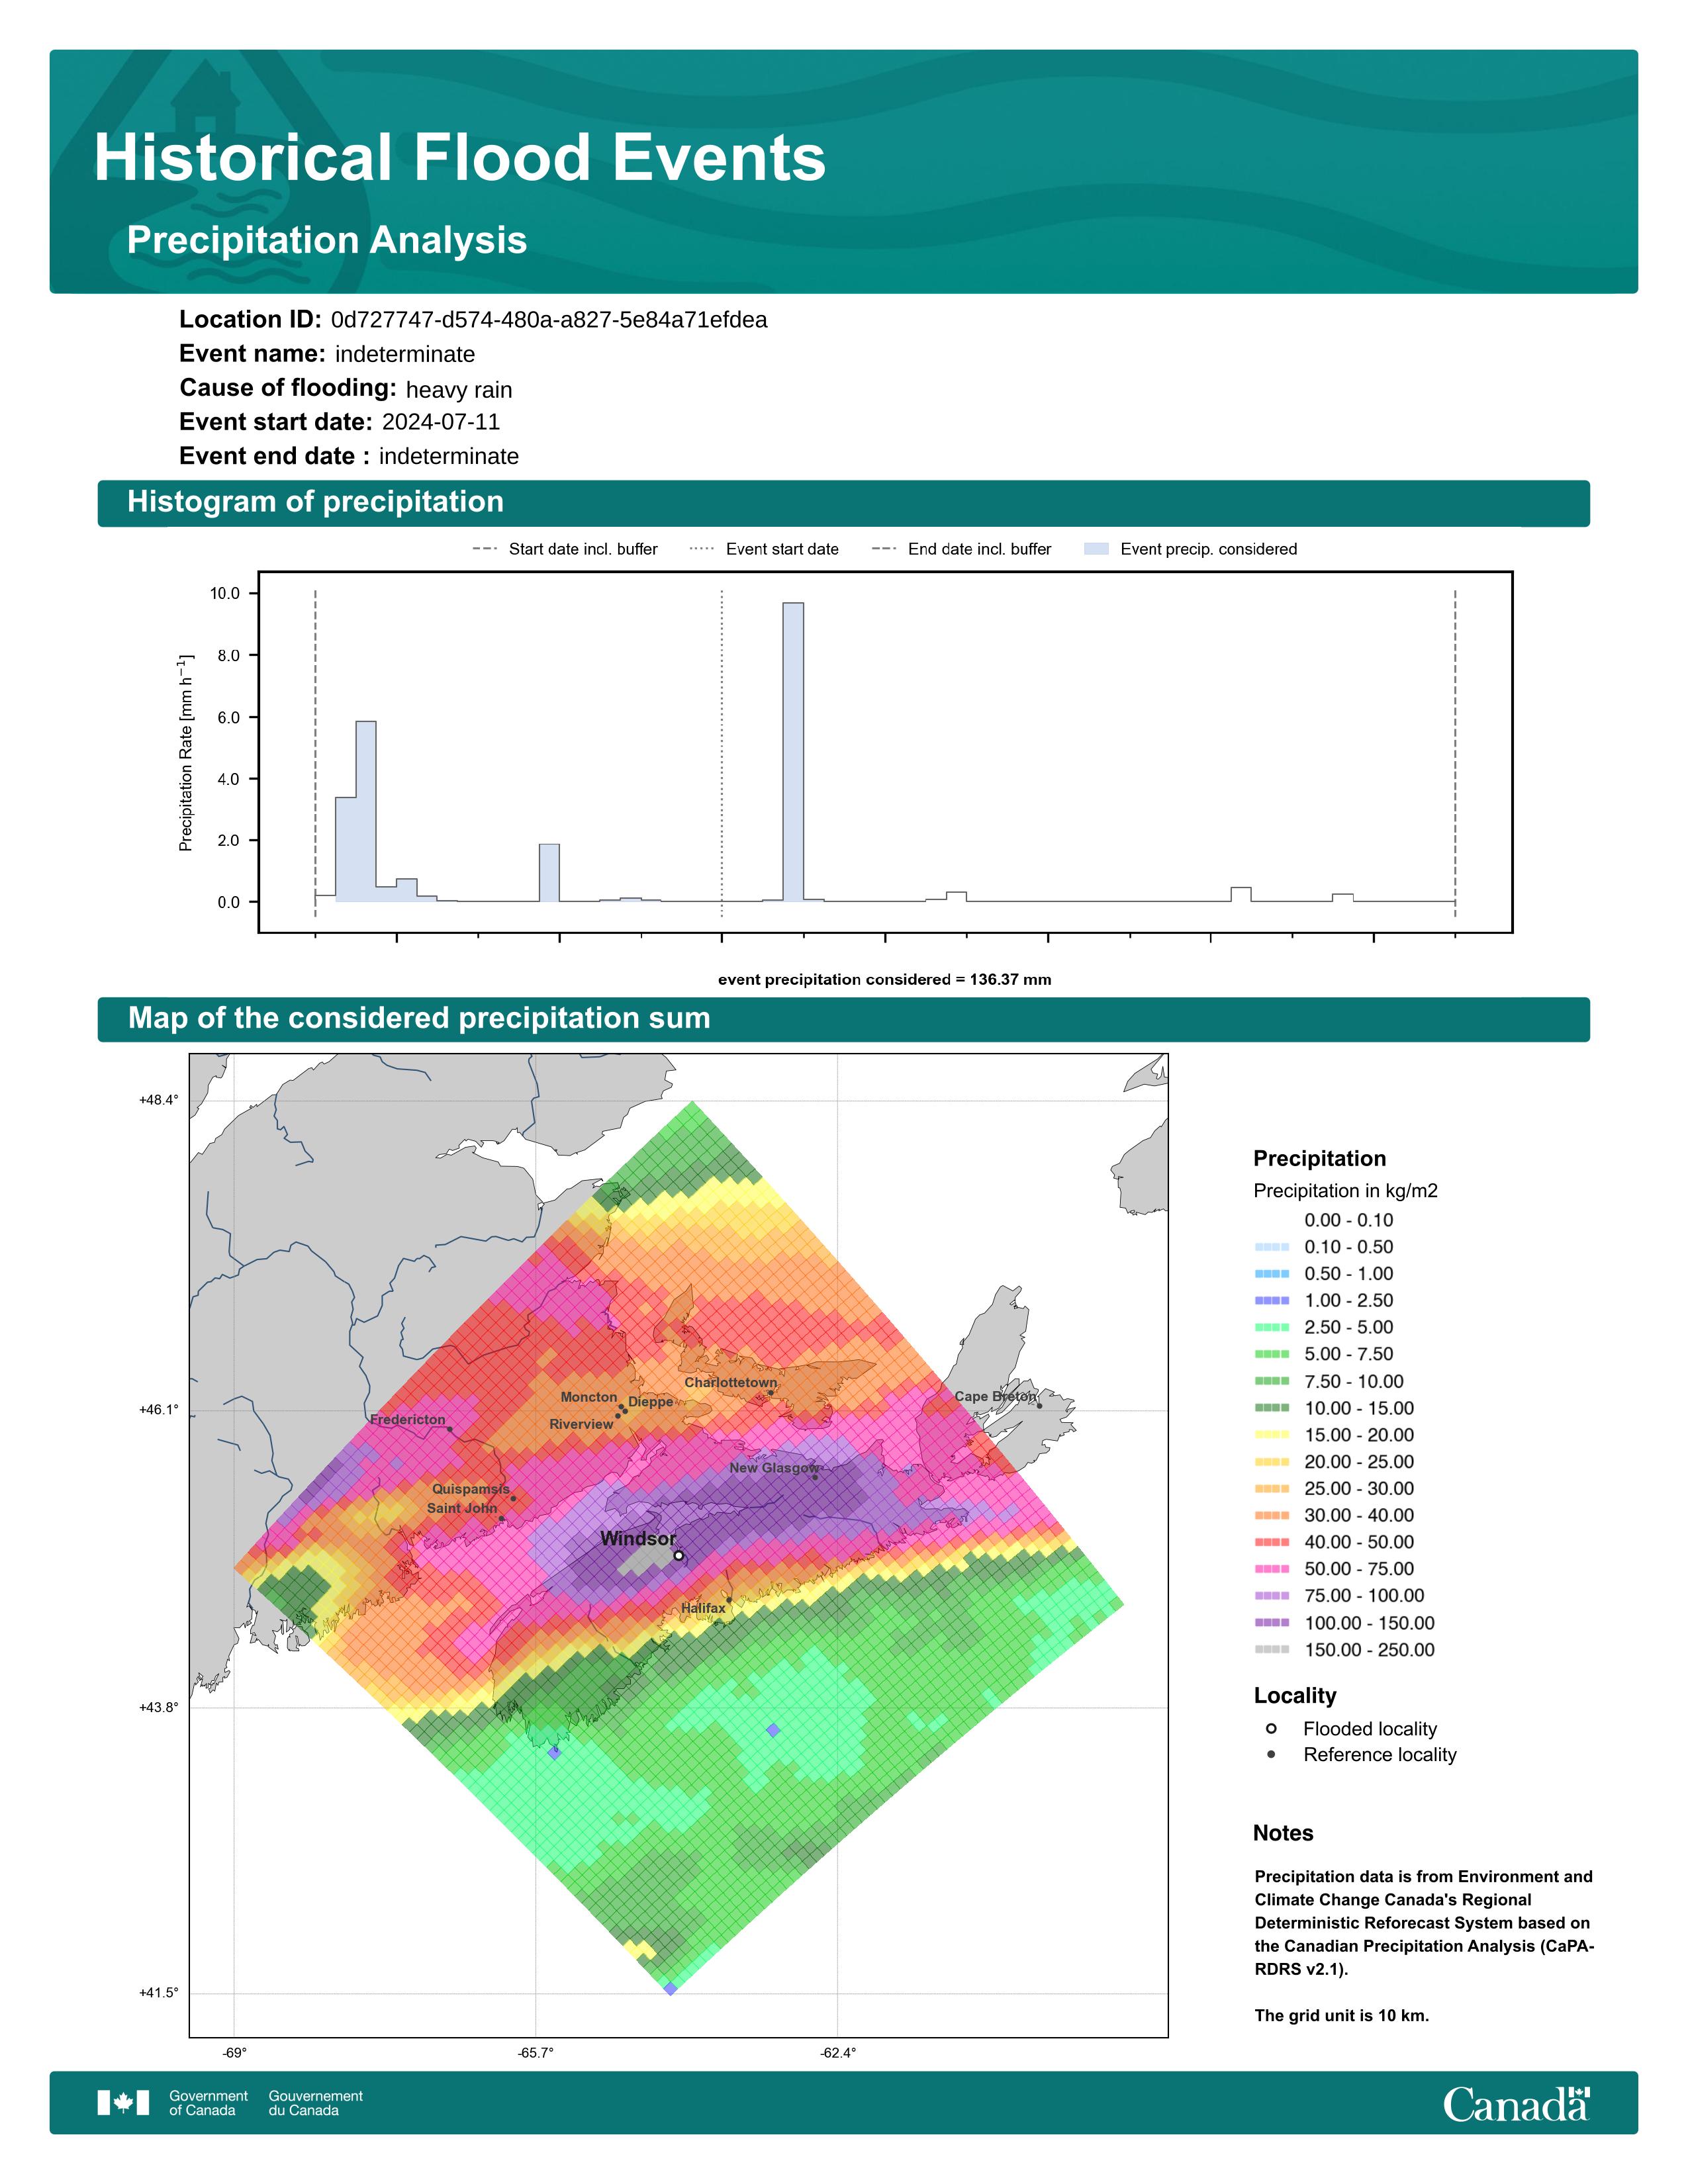The height and width of the screenshot is (2184, 1688).
Task: Click the 100.00 - 150.00 purple legend swatch
Action: coord(1272,1623)
